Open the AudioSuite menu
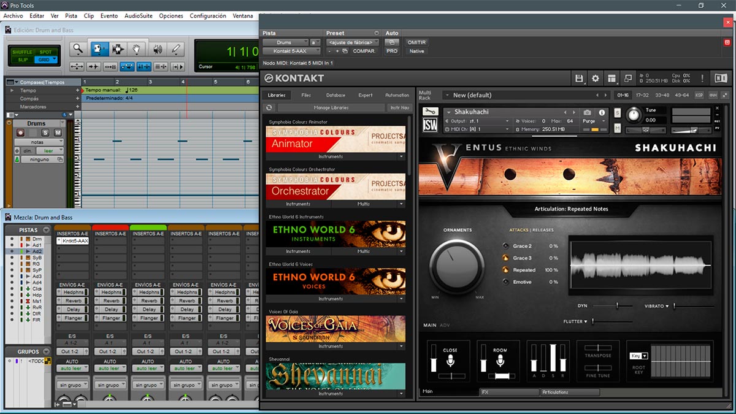The height and width of the screenshot is (414, 736). [x=139, y=16]
